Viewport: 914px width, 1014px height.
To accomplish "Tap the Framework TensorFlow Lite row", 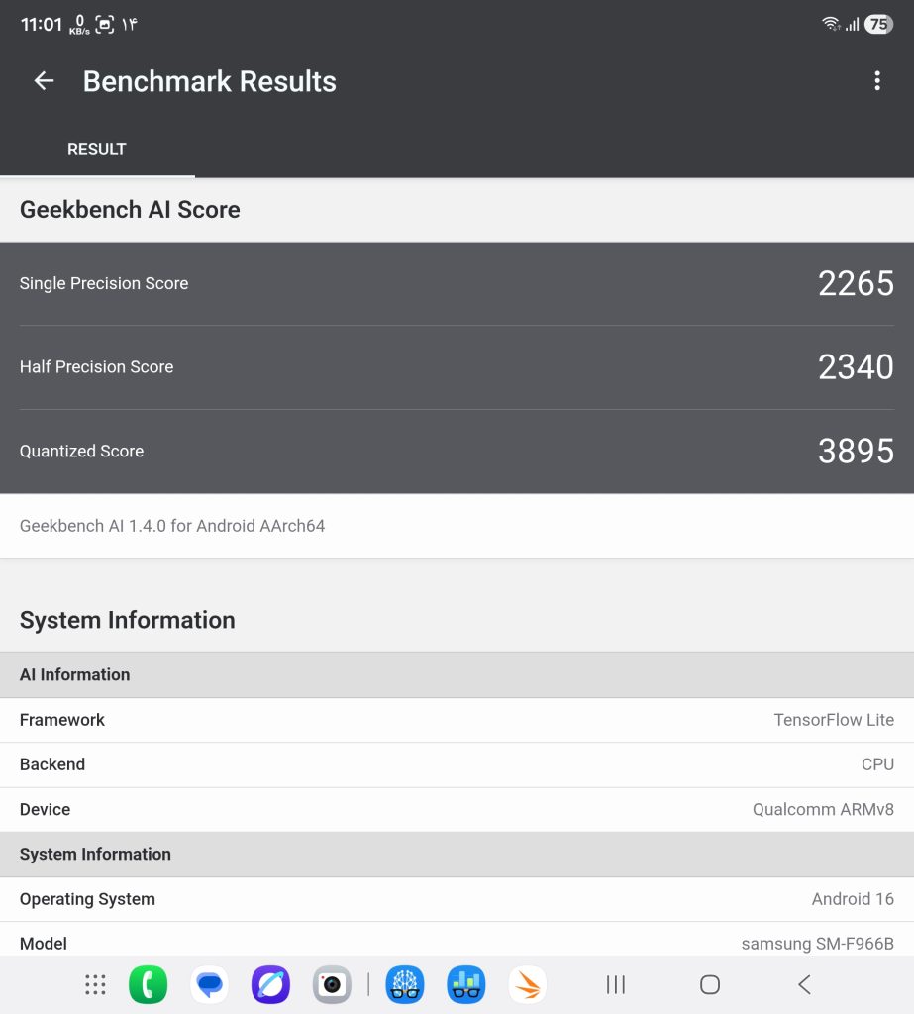I will click(x=457, y=720).
